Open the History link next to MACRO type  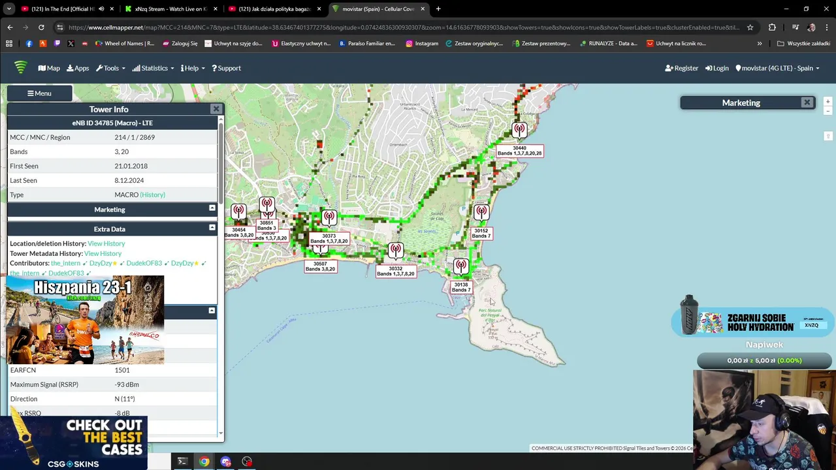[x=153, y=195]
